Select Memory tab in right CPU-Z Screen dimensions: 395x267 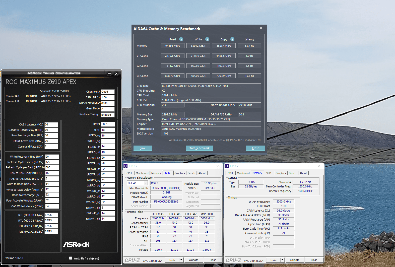pos(257,173)
